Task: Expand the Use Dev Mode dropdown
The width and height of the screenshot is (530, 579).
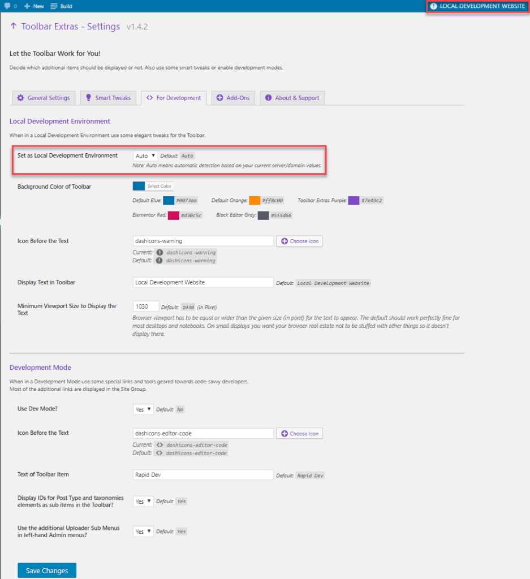Action: click(x=143, y=409)
